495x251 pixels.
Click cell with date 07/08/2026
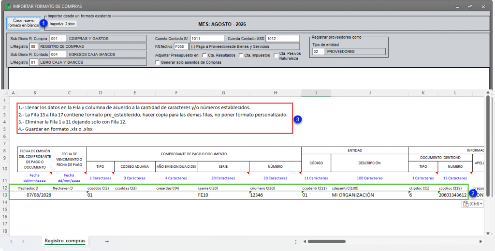(x=34, y=195)
